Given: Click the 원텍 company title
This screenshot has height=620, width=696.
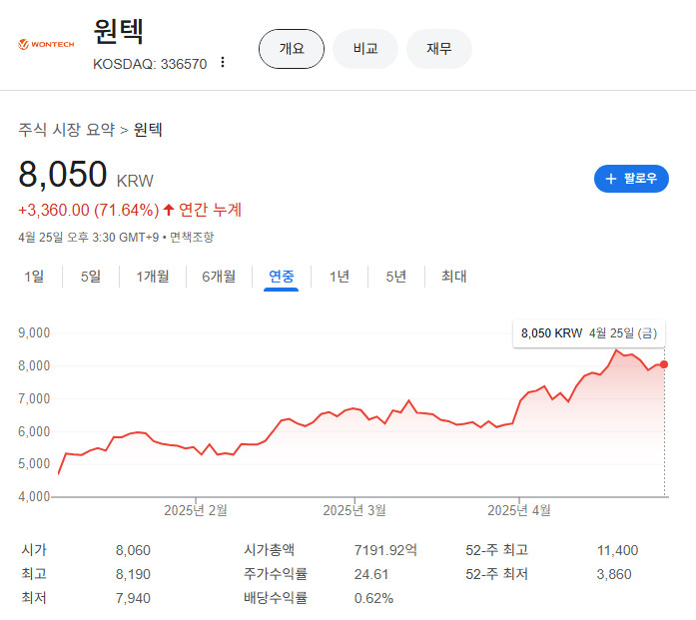Looking at the screenshot, I should [118, 31].
